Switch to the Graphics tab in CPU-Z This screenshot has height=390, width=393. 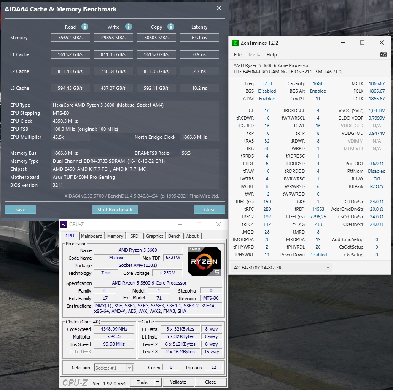155,236
